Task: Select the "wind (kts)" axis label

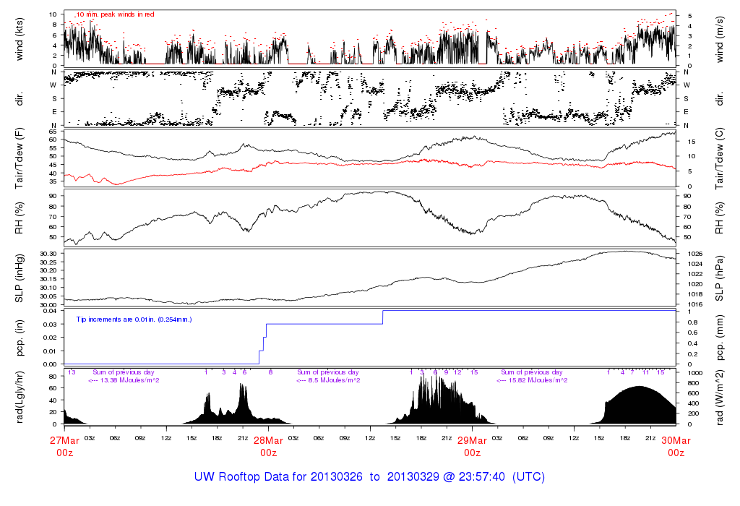Action: [x=20, y=39]
